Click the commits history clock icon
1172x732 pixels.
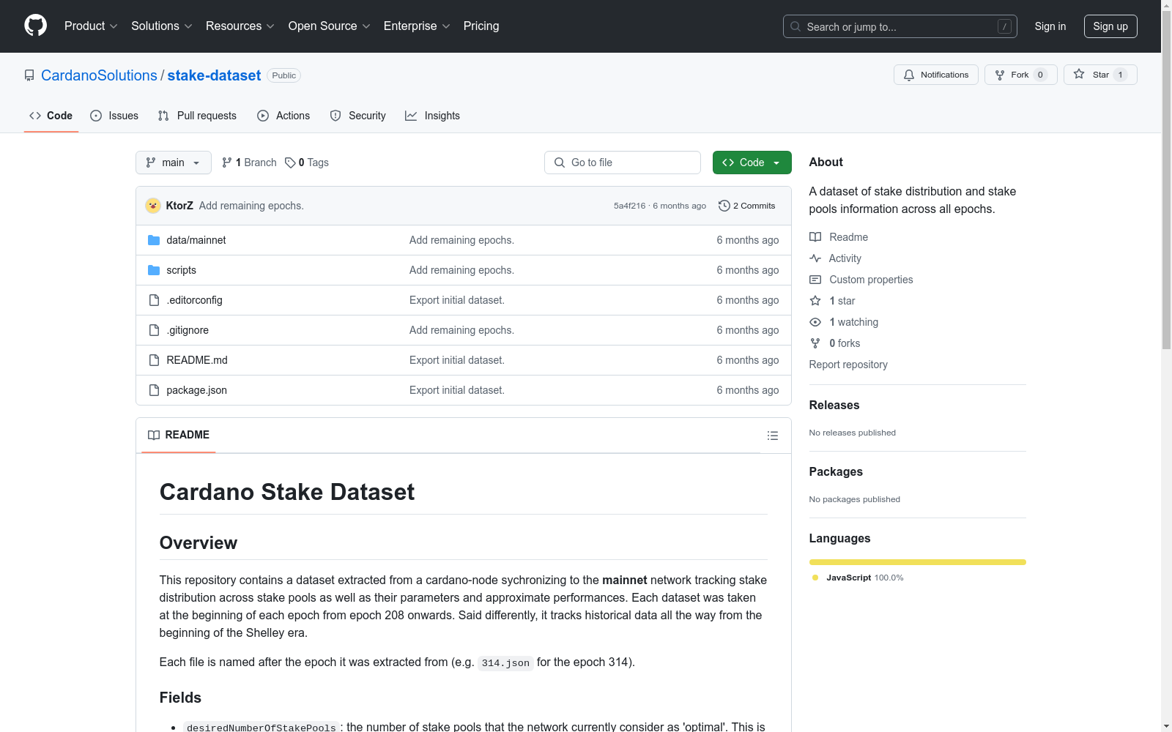[724, 206]
